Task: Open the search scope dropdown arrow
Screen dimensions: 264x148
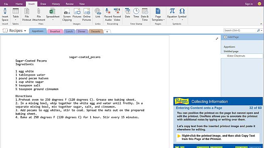Action: pos(262,30)
